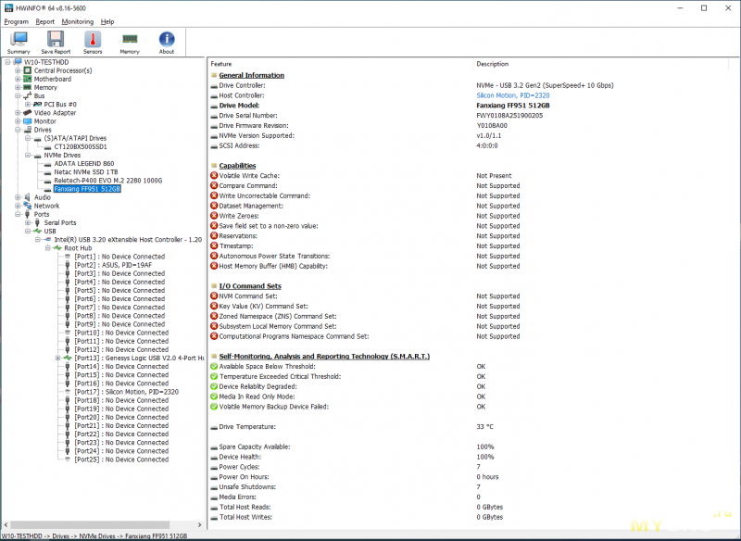Click the red X icon beside Volatile Write Cache
Image resolution: width=741 pixels, height=541 pixels.
coord(214,175)
